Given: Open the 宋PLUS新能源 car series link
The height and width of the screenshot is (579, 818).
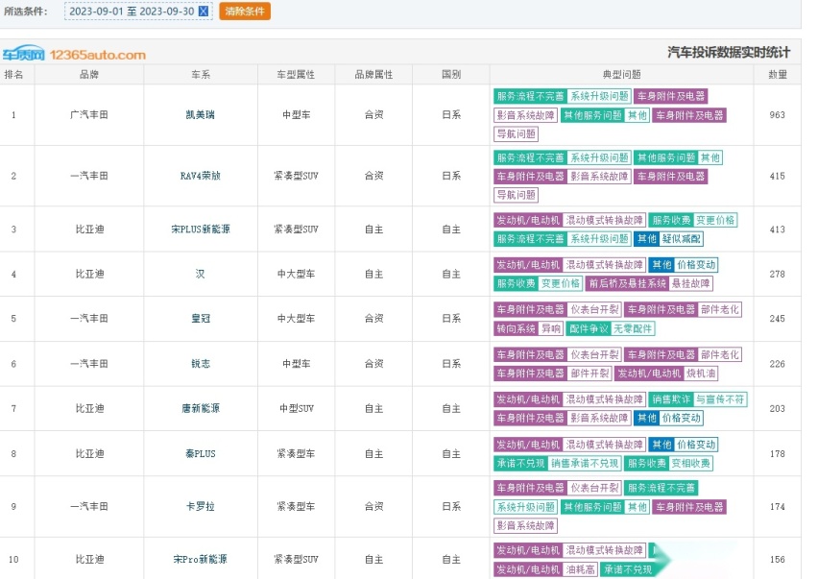Looking at the screenshot, I should point(201,229).
